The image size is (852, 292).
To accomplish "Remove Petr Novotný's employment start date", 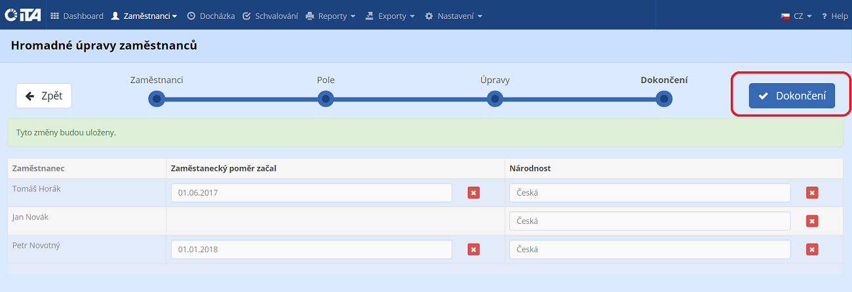I will pos(473,249).
